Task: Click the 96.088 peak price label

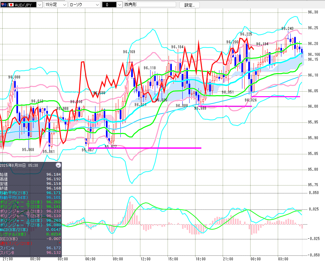Action: (14, 77)
